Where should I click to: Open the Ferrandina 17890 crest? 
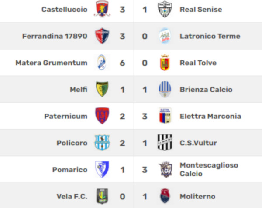(x=102, y=36)
